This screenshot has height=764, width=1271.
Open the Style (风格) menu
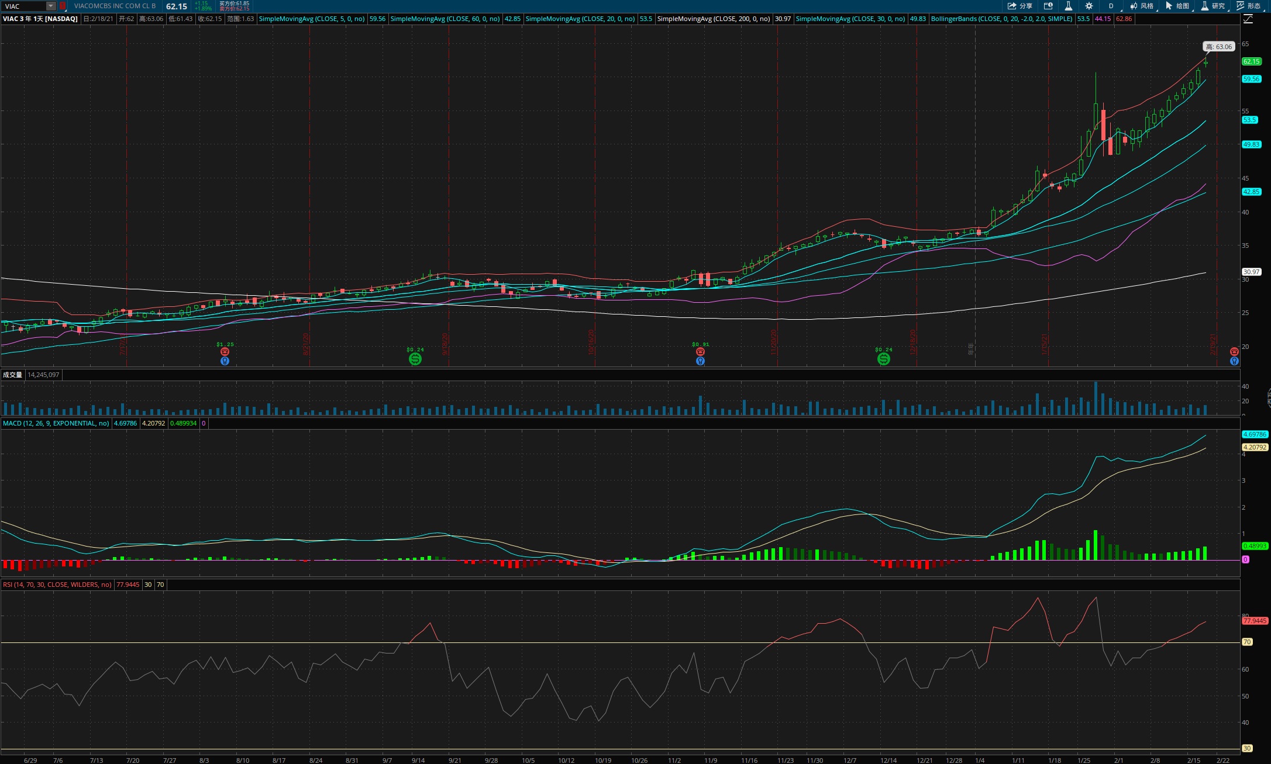tap(1142, 6)
